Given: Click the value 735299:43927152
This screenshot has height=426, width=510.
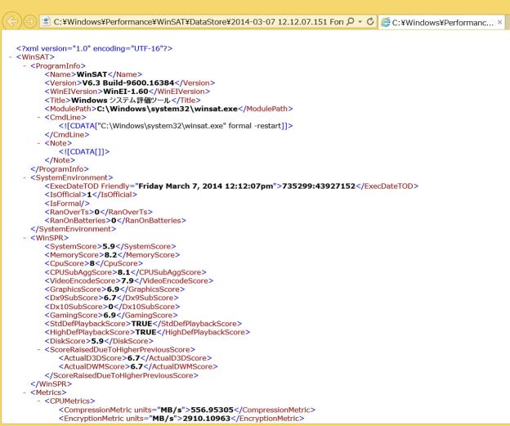Looking at the screenshot, I should (x=319, y=186).
